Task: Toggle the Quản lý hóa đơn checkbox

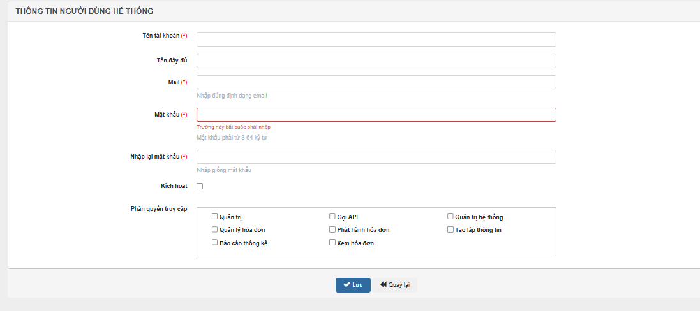Action: coord(214,229)
